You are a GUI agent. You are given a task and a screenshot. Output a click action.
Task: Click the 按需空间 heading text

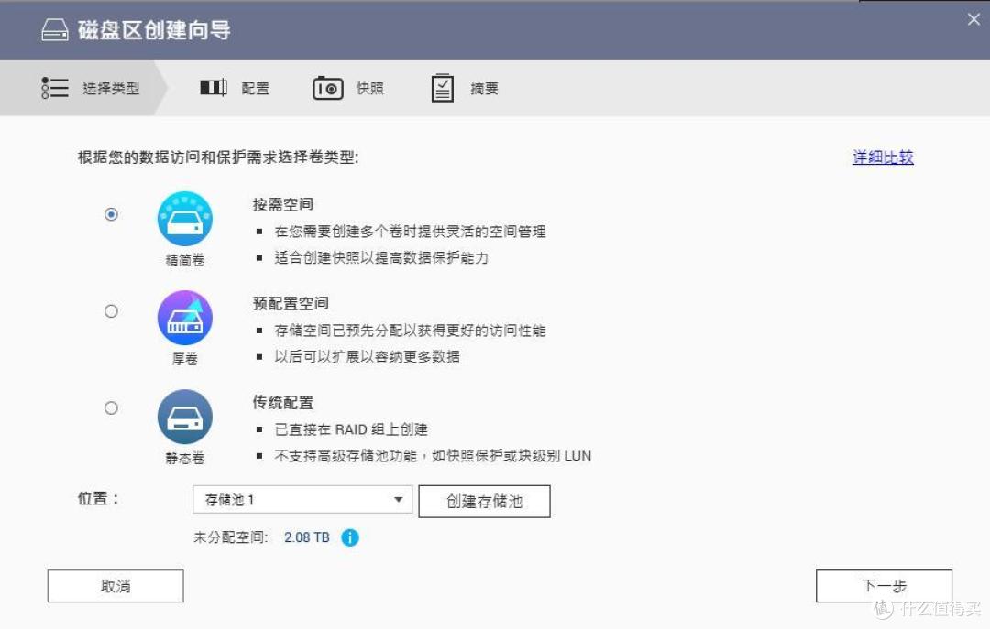point(283,204)
